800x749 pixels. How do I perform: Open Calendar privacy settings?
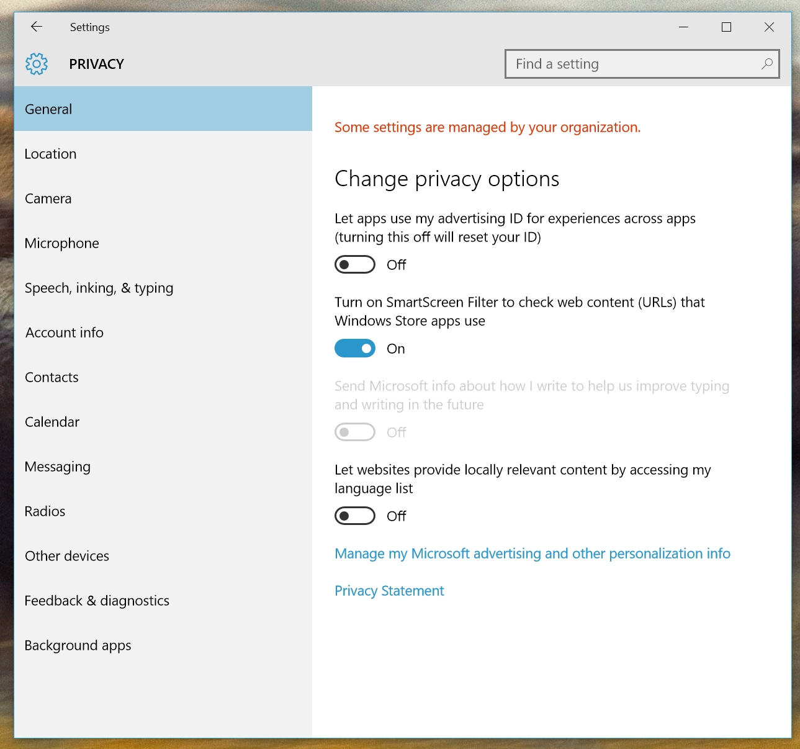(x=163, y=422)
